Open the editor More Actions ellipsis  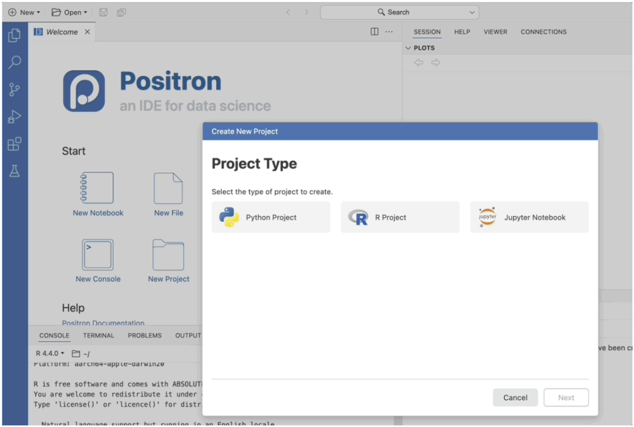pos(389,32)
